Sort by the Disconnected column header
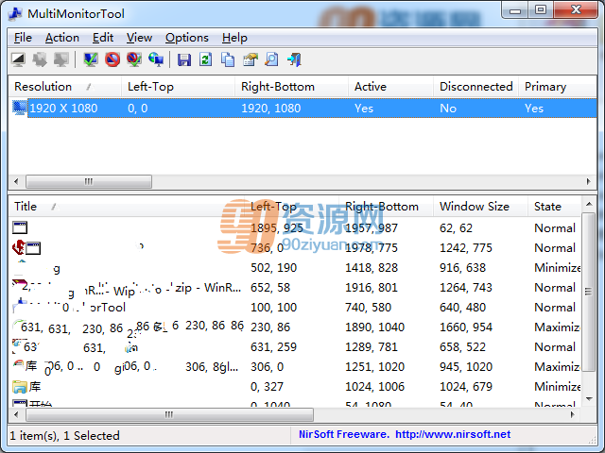The height and width of the screenshot is (453, 605). point(476,87)
